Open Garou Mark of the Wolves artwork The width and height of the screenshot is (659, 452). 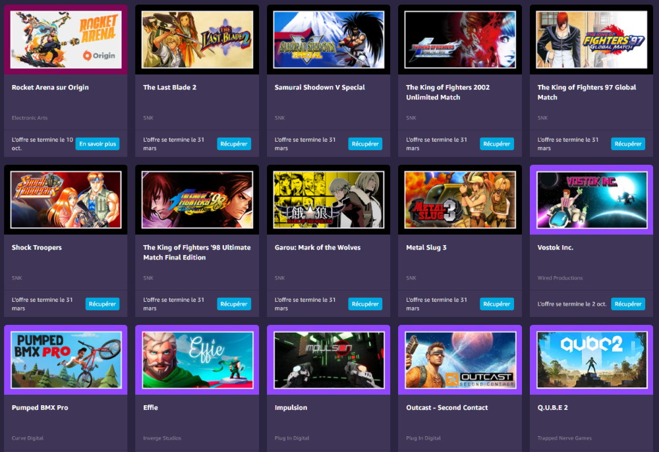(x=329, y=200)
